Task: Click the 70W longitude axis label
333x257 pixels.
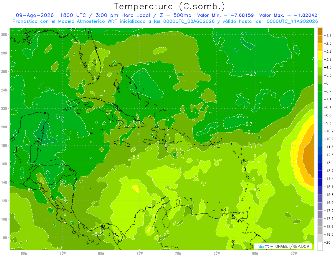Action: point(178,253)
